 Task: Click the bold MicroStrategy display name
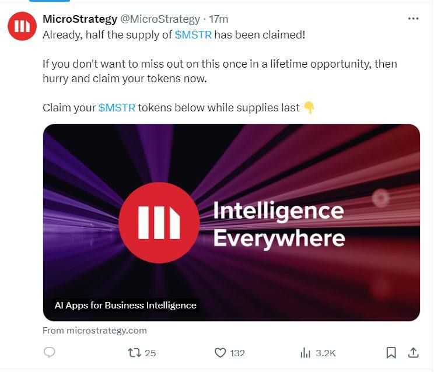click(80, 19)
